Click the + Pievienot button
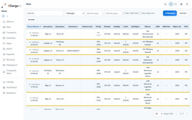Screen dimensions: 192x120 (x=170, y=13)
